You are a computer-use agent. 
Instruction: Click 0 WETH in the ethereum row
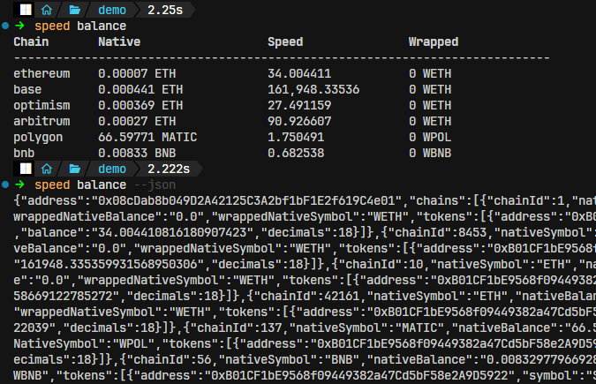tap(430, 73)
